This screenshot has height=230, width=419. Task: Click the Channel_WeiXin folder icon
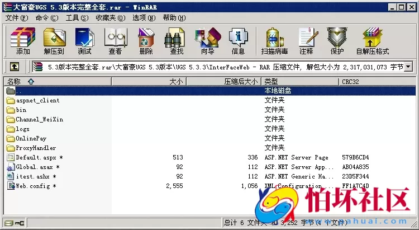(x=11, y=119)
